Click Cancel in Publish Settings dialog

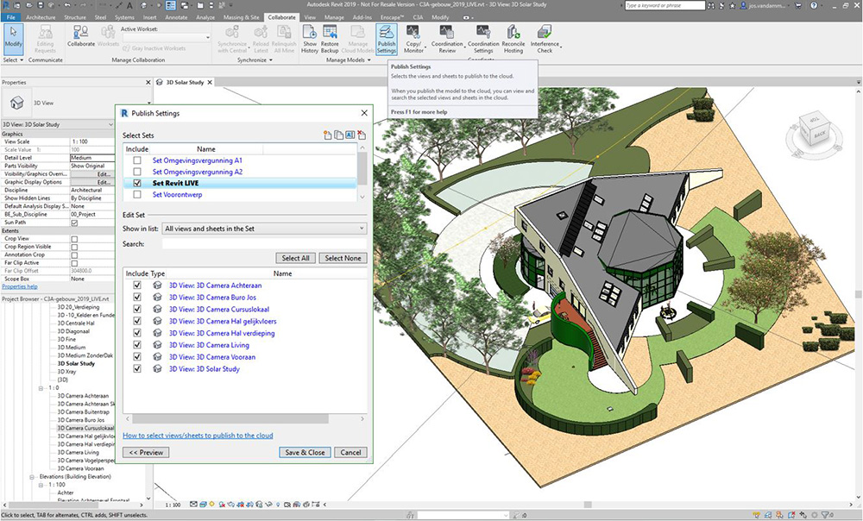tap(350, 452)
